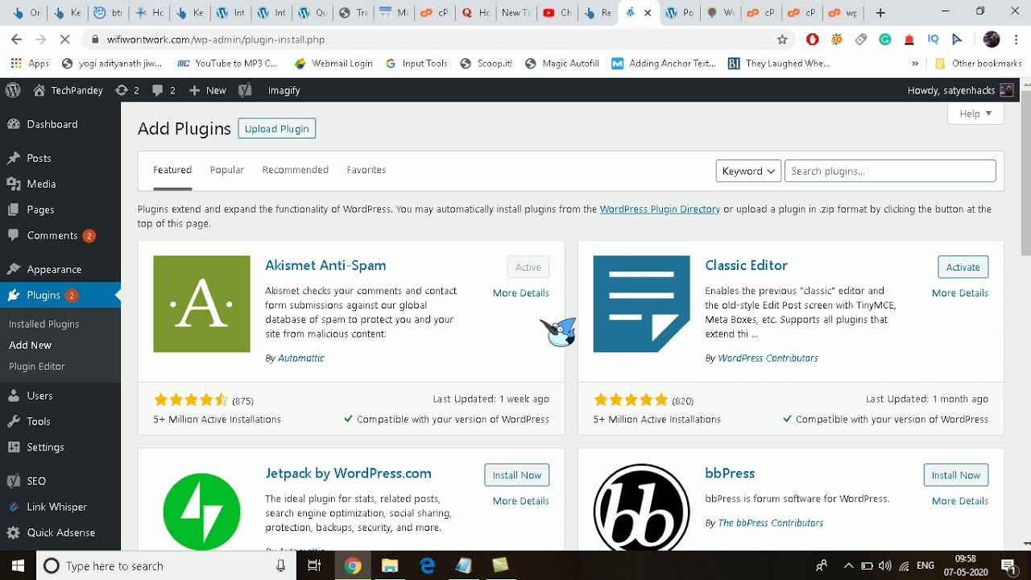Open File Explorer from the taskbar
The image size is (1031, 580).
(390, 565)
